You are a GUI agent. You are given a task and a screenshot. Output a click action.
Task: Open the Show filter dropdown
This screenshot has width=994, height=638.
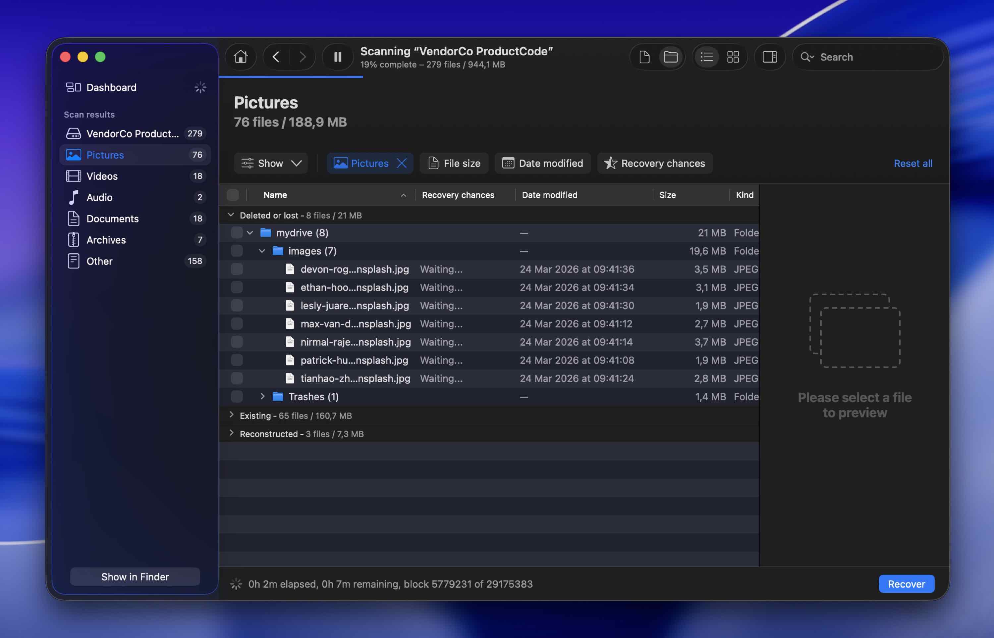coord(271,163)
